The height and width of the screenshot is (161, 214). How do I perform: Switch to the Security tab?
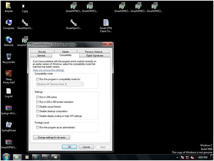pos(42,52)
